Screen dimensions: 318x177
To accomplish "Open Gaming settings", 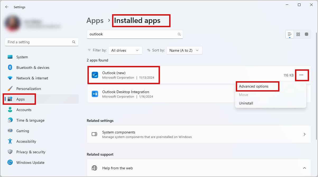I will pyautogui.click(x=42, y=131).
